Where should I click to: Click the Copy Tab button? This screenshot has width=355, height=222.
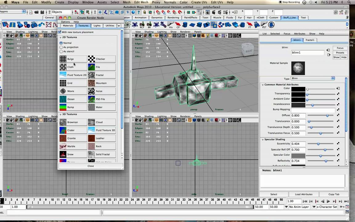point(334,194)
